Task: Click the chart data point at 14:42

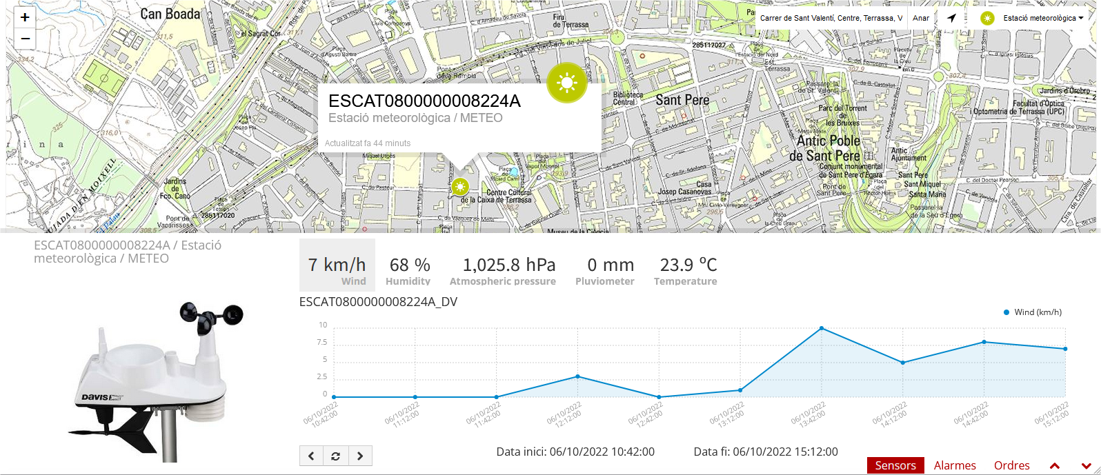Action: [x=984, y=342]
